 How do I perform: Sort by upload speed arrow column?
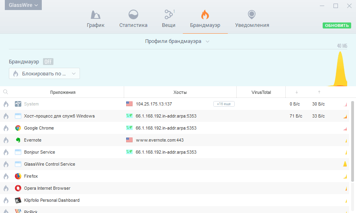coord(319,92)
